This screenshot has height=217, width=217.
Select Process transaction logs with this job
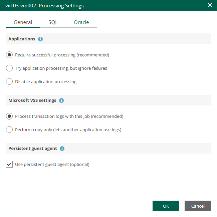pyautogui.click(x=9, y=116)
